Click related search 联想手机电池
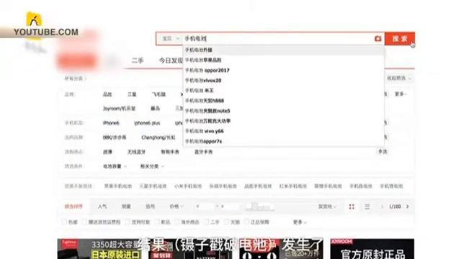 [328, 186]
